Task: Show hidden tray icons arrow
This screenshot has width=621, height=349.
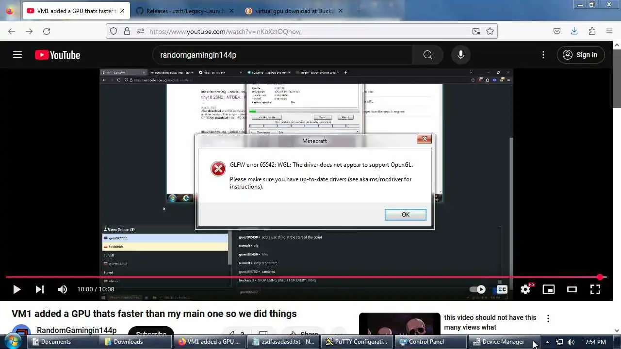Action: [547, 342]
